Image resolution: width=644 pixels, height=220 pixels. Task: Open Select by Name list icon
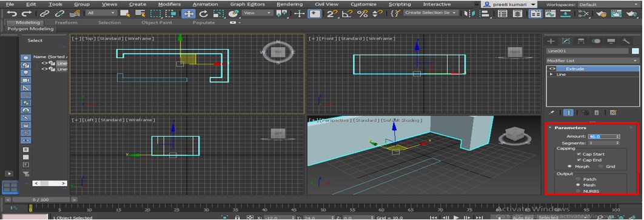click(x=141, y=13)
